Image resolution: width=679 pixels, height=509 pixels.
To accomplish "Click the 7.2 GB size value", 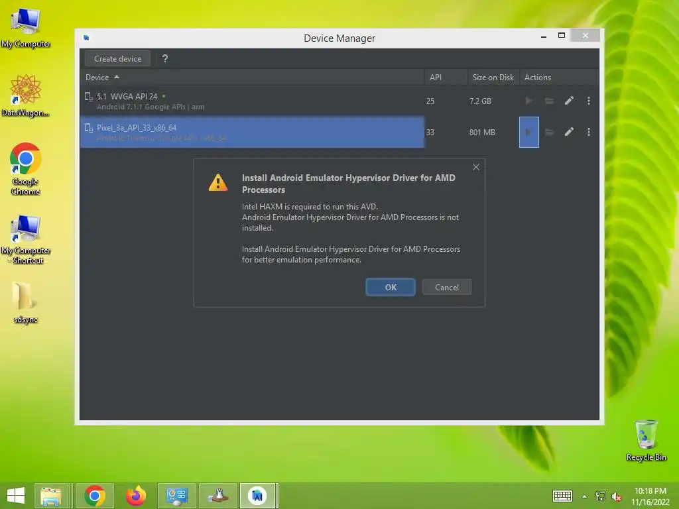I will click(480, 101).
